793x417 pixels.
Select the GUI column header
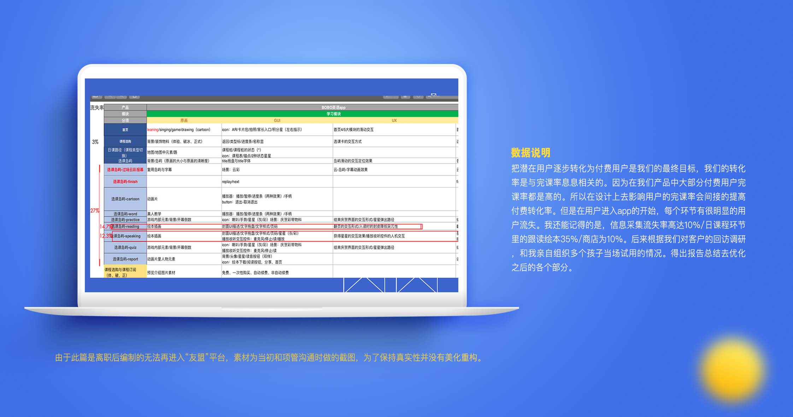click(x=277, y=121)
